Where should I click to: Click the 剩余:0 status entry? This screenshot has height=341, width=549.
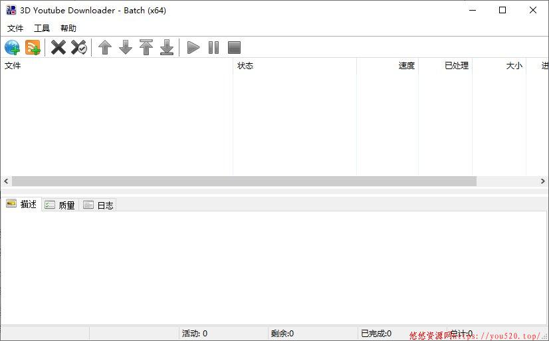(282, 333)
